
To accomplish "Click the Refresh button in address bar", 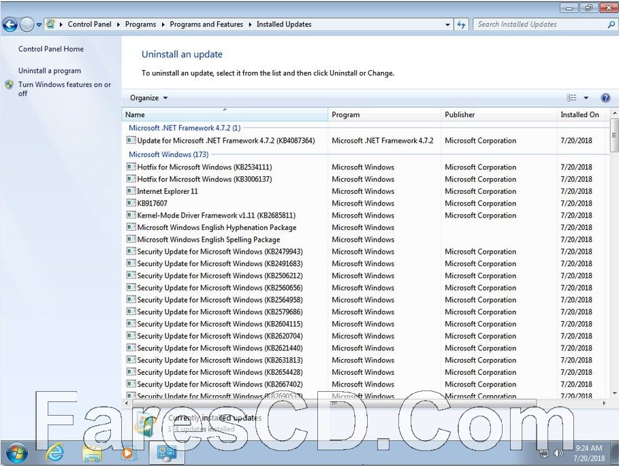I will point(461,24).
